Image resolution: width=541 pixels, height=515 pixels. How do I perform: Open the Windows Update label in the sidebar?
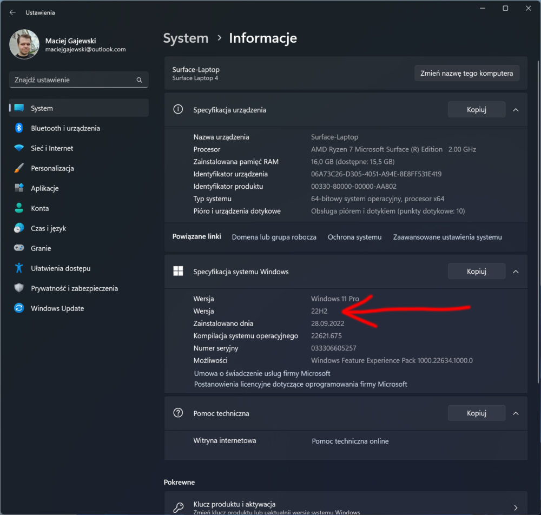(x=57, y=308)
